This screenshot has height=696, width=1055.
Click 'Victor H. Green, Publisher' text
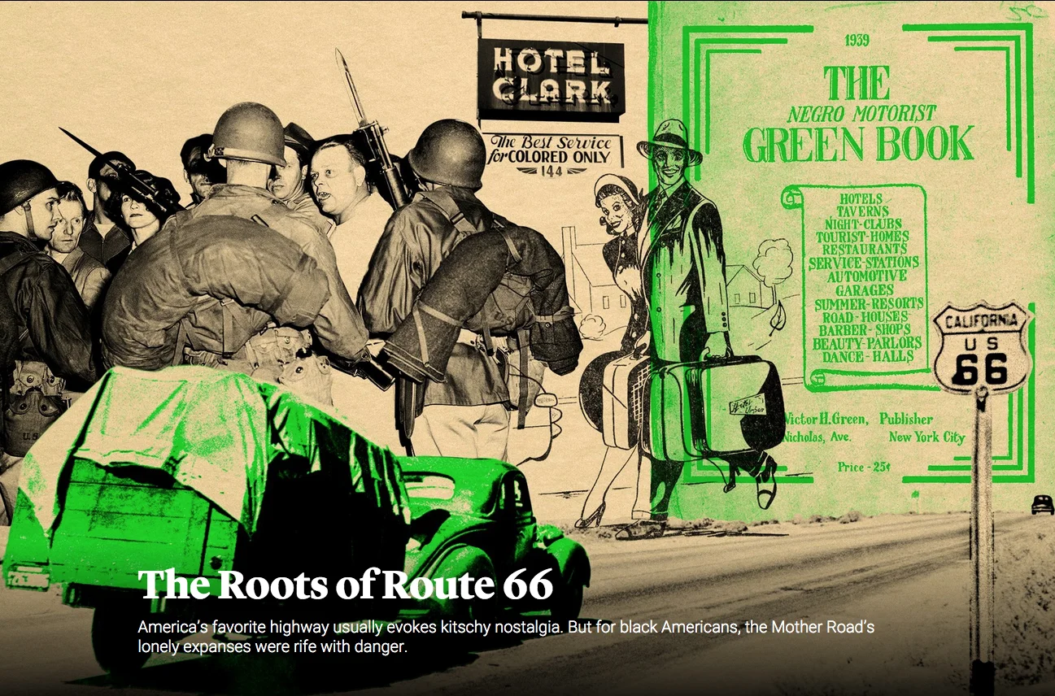pyautogui.click(x=858, y=419)
